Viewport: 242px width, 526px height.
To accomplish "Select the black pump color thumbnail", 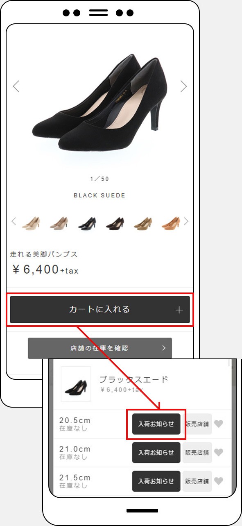I will [87, 222].
